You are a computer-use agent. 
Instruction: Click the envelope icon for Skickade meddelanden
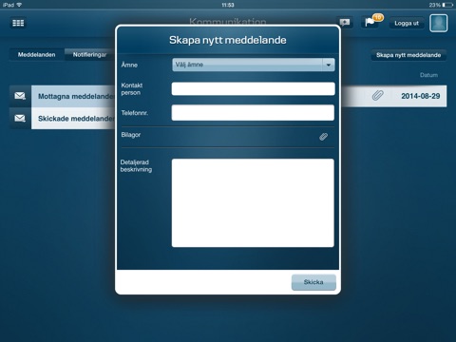(20, 118)
